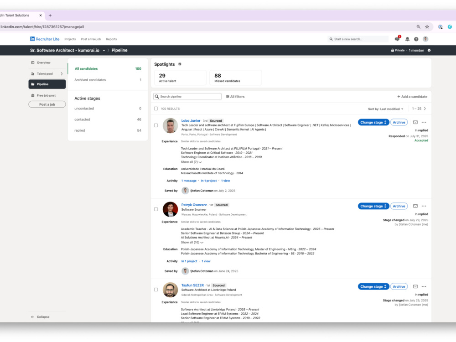Screen dimensions: 456x342
Task: Bookmark this page with the star icon
Action: pyautogui.click(x=427, y=27)
